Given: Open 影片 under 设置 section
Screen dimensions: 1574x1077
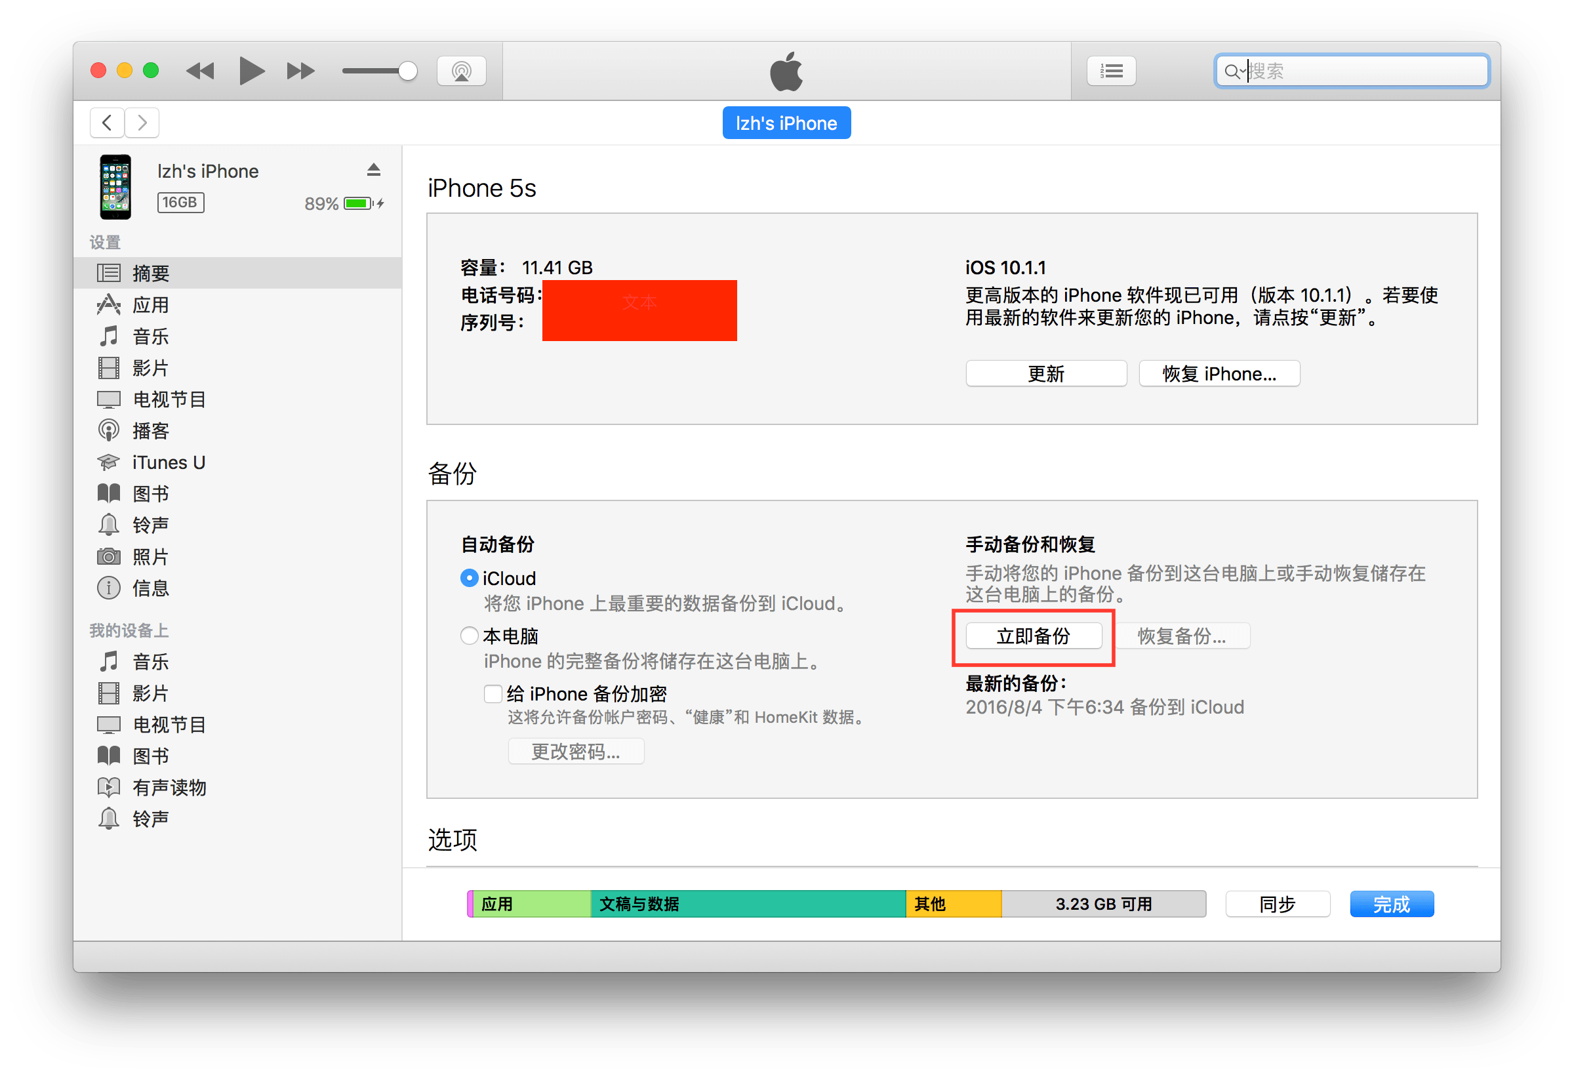Looking at the screenshot, I should (237, 368).
